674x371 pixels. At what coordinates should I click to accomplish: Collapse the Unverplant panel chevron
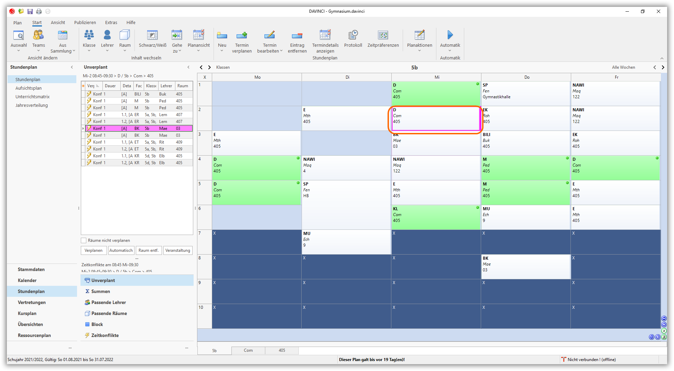point(188,67)
